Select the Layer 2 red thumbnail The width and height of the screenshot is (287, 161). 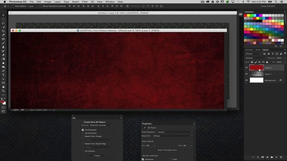tap(257, 68)
